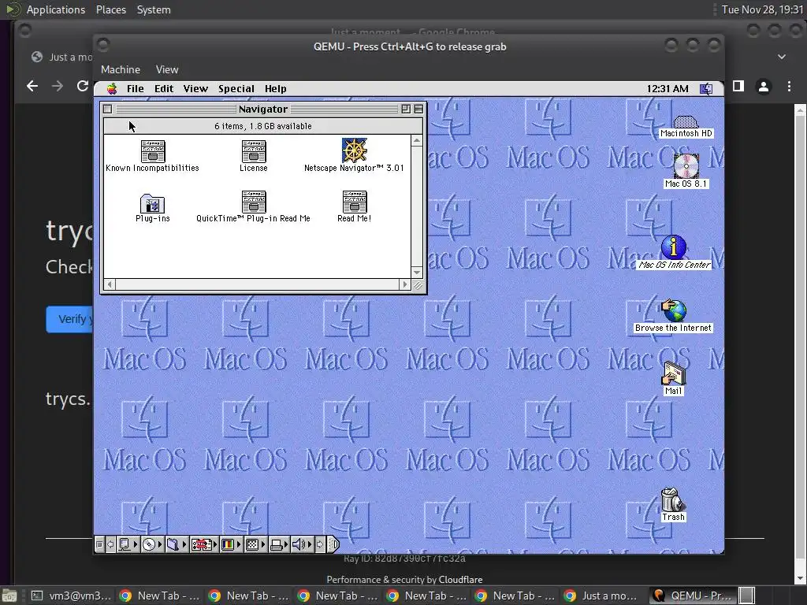
Task: Expand AppleTalk module popup arrow
Action: coord(136,544)
